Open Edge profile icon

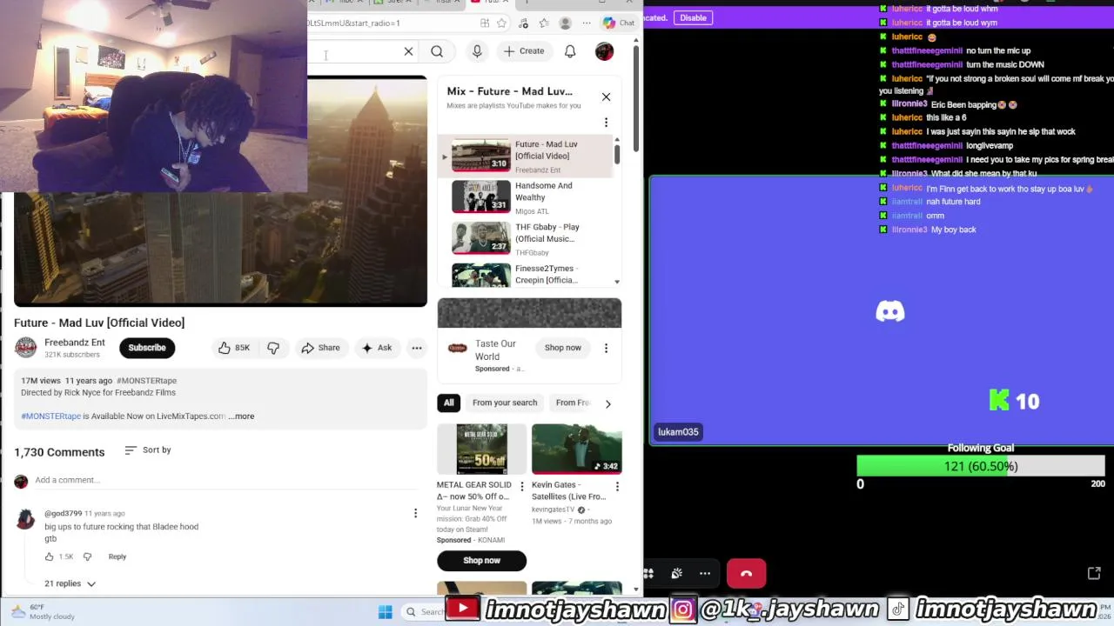(566, 23)
